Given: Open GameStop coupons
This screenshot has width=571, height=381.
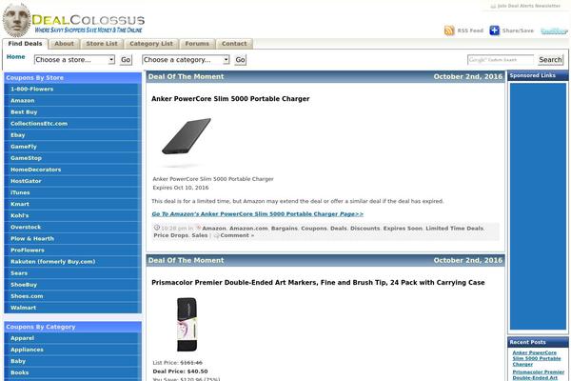Looking at the screenshot, I should pos(73,158).
